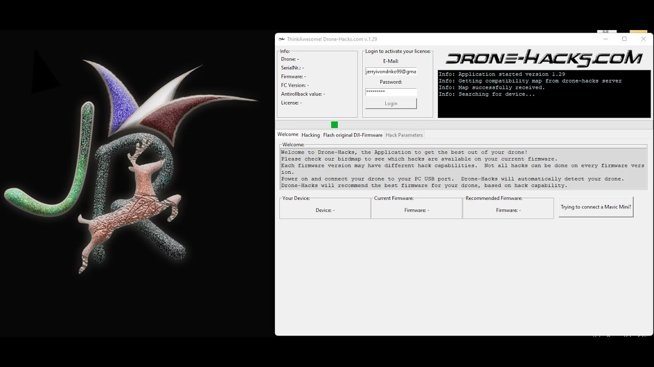Click the "License: -" info label
Viewport: 654px width, 367px height.
[x=291, y=102]
